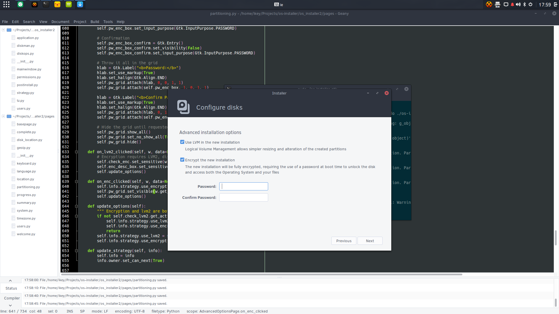The width and height of the screenshot is (559, 314).
Task: Click the file icon beside partitioning.py
Action: [x=13, y=187]
